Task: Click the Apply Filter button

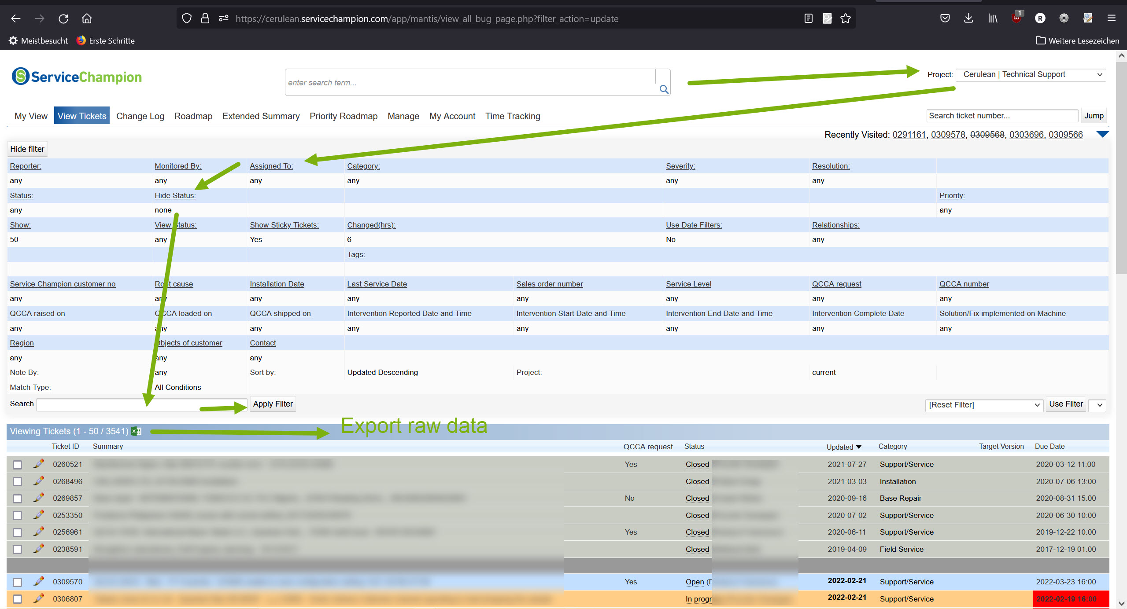Action: click(x=273, y=404)
